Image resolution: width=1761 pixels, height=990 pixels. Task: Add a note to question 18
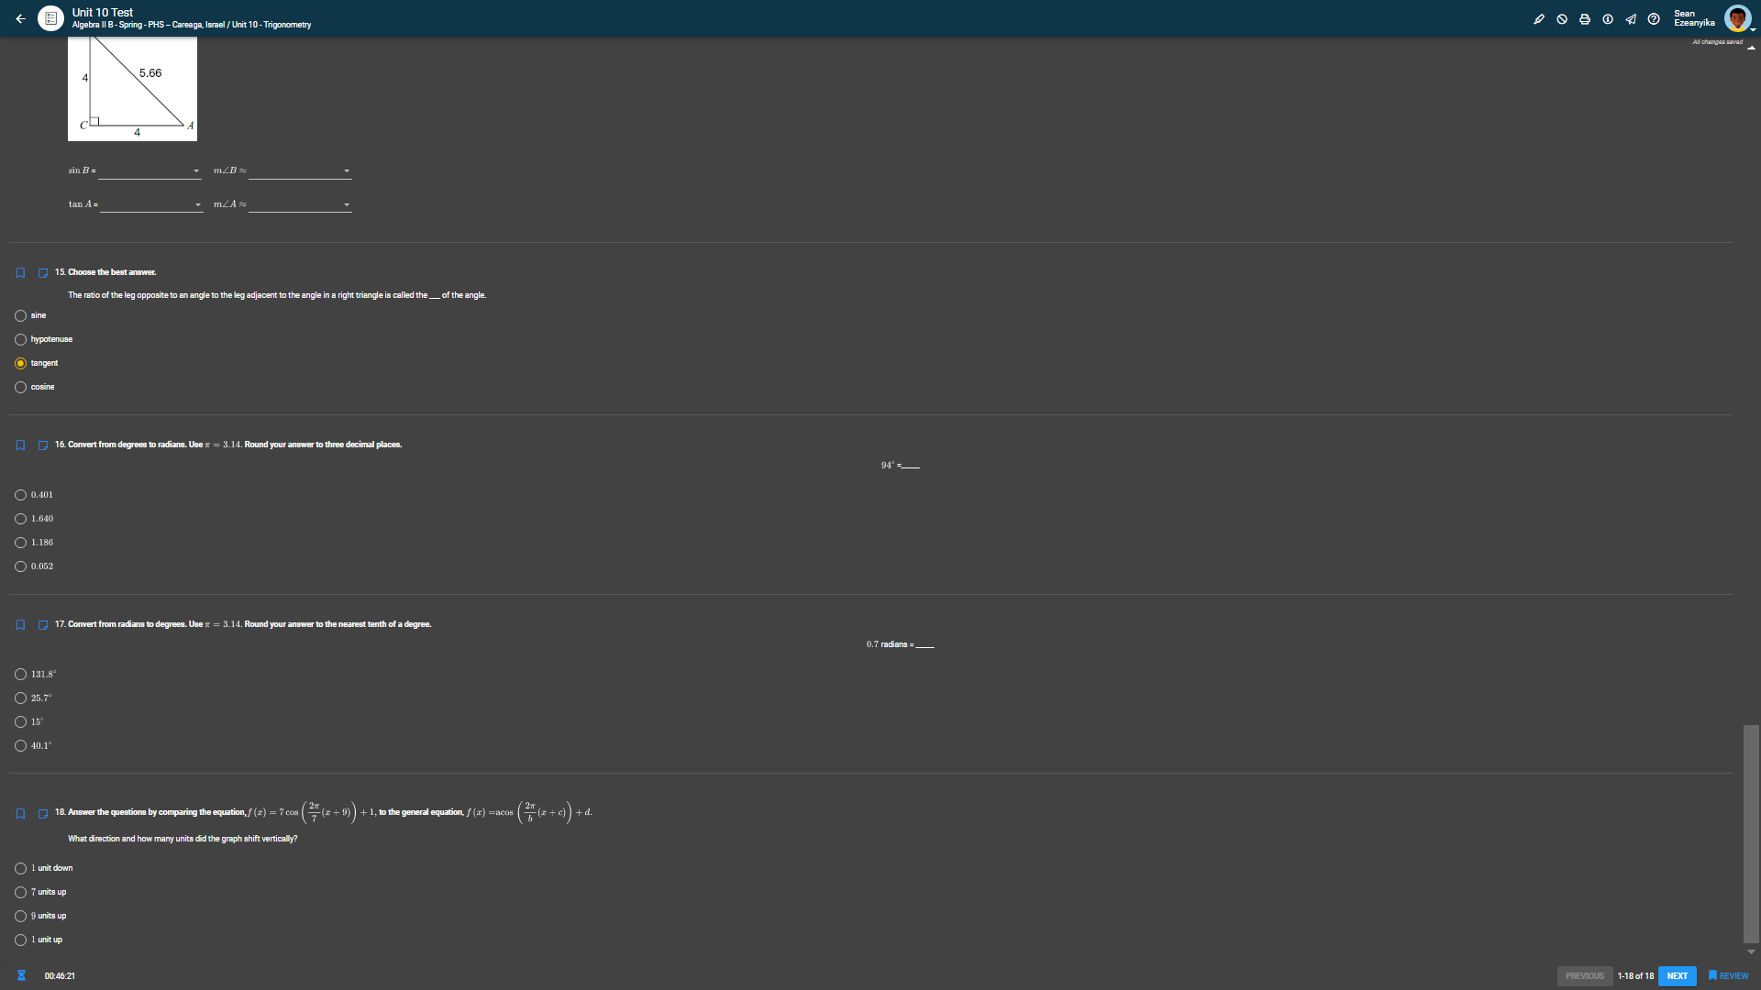coord(42,814)
